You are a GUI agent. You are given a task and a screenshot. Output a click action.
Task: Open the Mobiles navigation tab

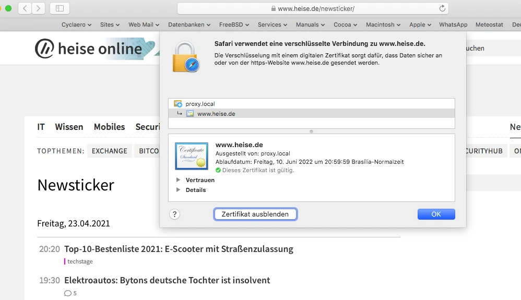109,127
